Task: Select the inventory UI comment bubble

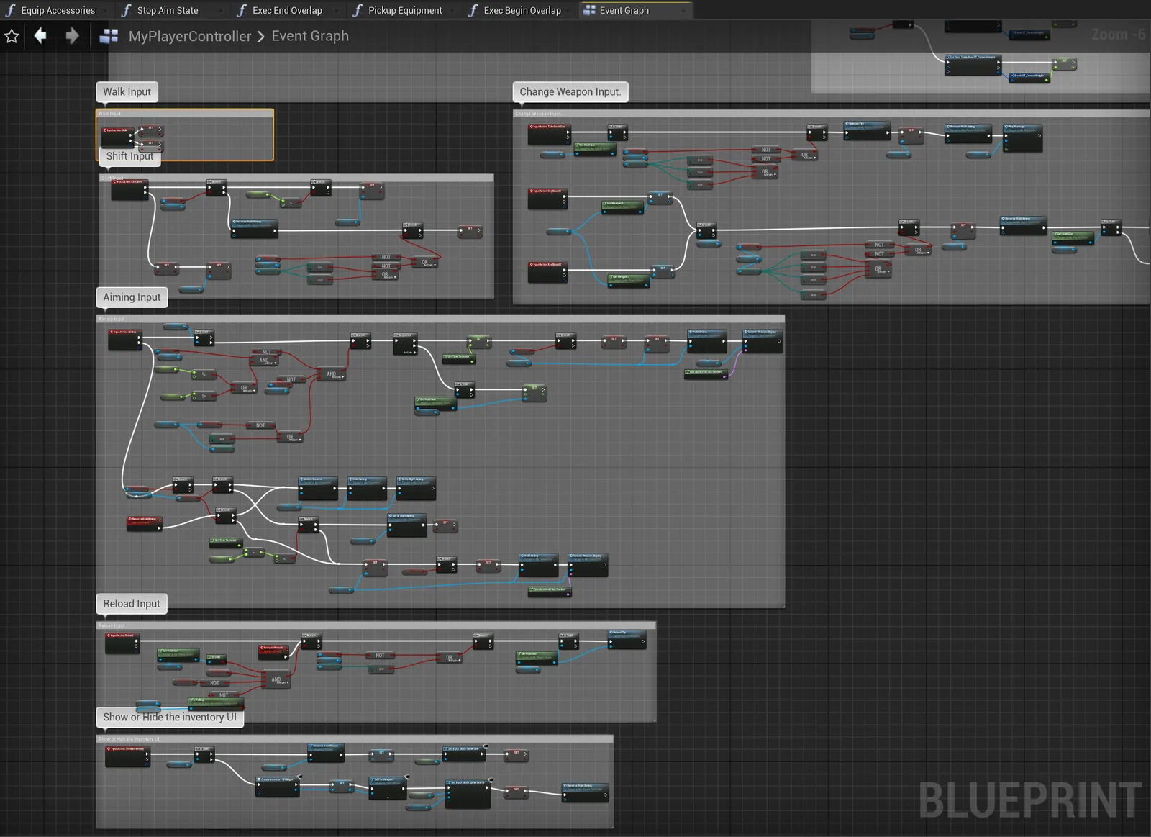Action: click(170, 717)
